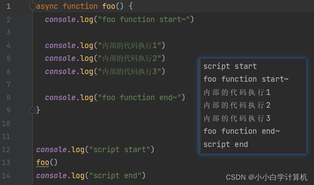Click output line 'foo function start~' in the panel
314x185 pixels.
246,79
